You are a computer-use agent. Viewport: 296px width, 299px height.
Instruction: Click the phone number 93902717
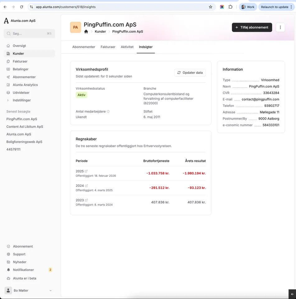click(272, 106)
